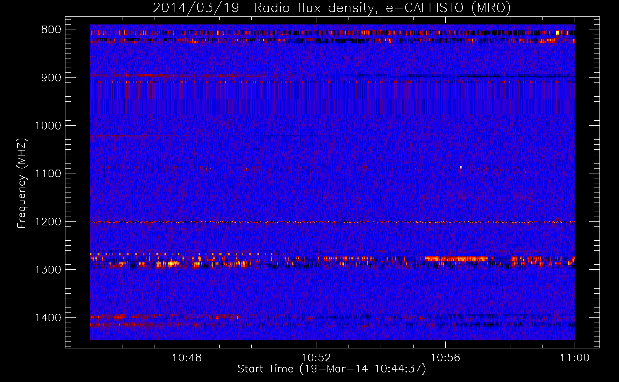This screenshot has width=619, height=382.
Task: Click the 1200 frequency tick label
Action: tap(48, 222)
